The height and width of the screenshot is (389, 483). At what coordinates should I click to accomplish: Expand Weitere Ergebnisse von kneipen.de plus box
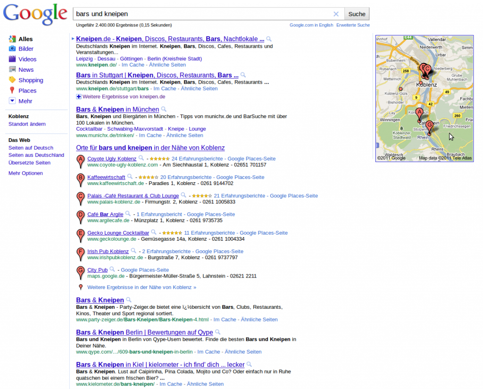tap(79, 97)
